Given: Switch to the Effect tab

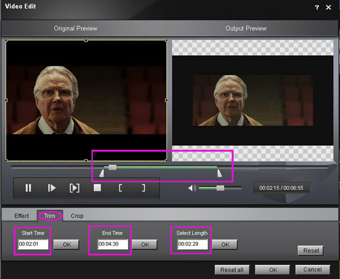Looking at the screenshot, I should pos(22,216).
